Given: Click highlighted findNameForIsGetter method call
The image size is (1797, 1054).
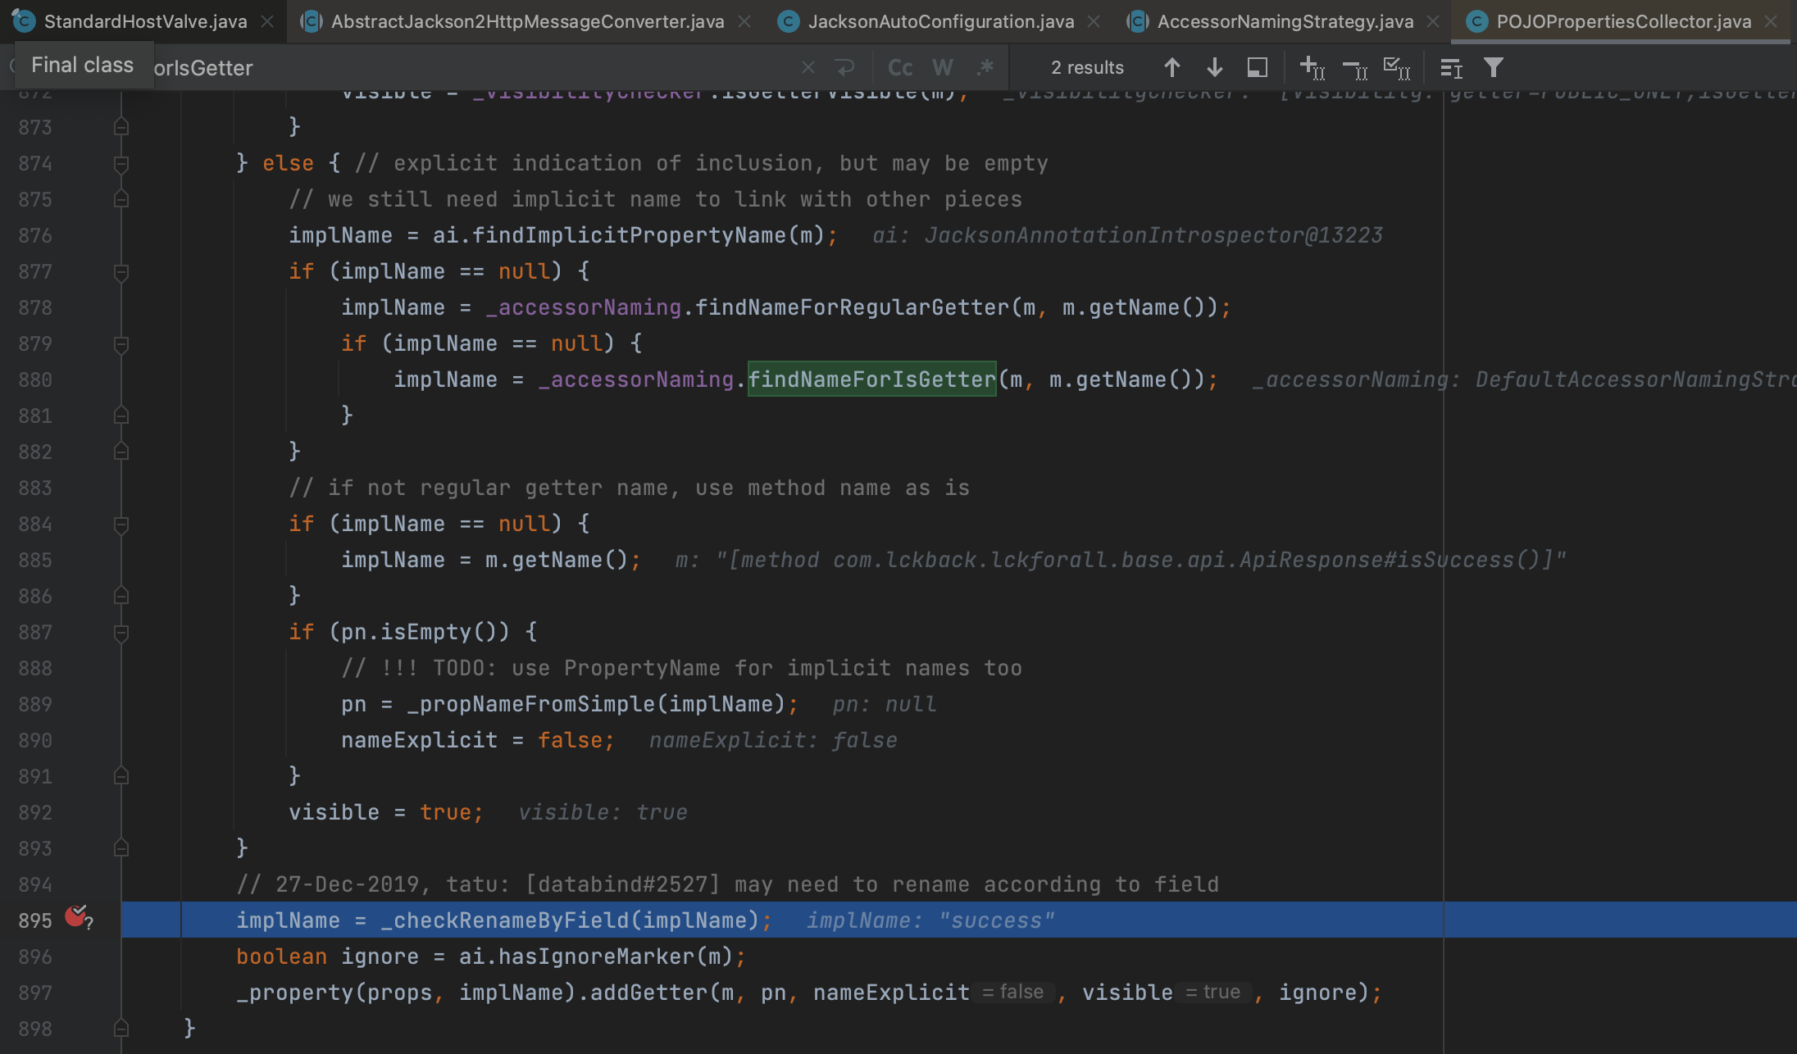Looking at the screenshot, I should (x=871, y=379).
